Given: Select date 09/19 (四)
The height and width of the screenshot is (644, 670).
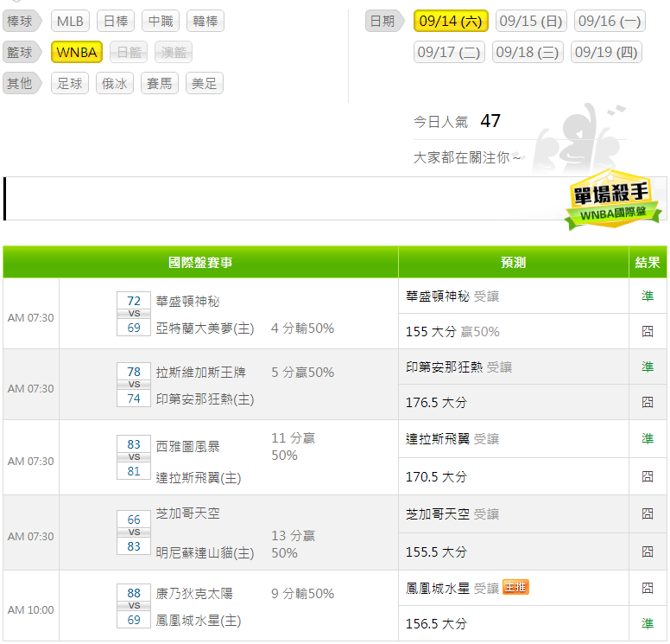Looking at the screenshot, I should click(x=607, y=53).
